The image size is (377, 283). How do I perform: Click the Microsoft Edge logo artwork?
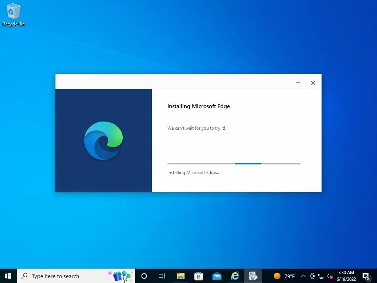tap(103, 140)
